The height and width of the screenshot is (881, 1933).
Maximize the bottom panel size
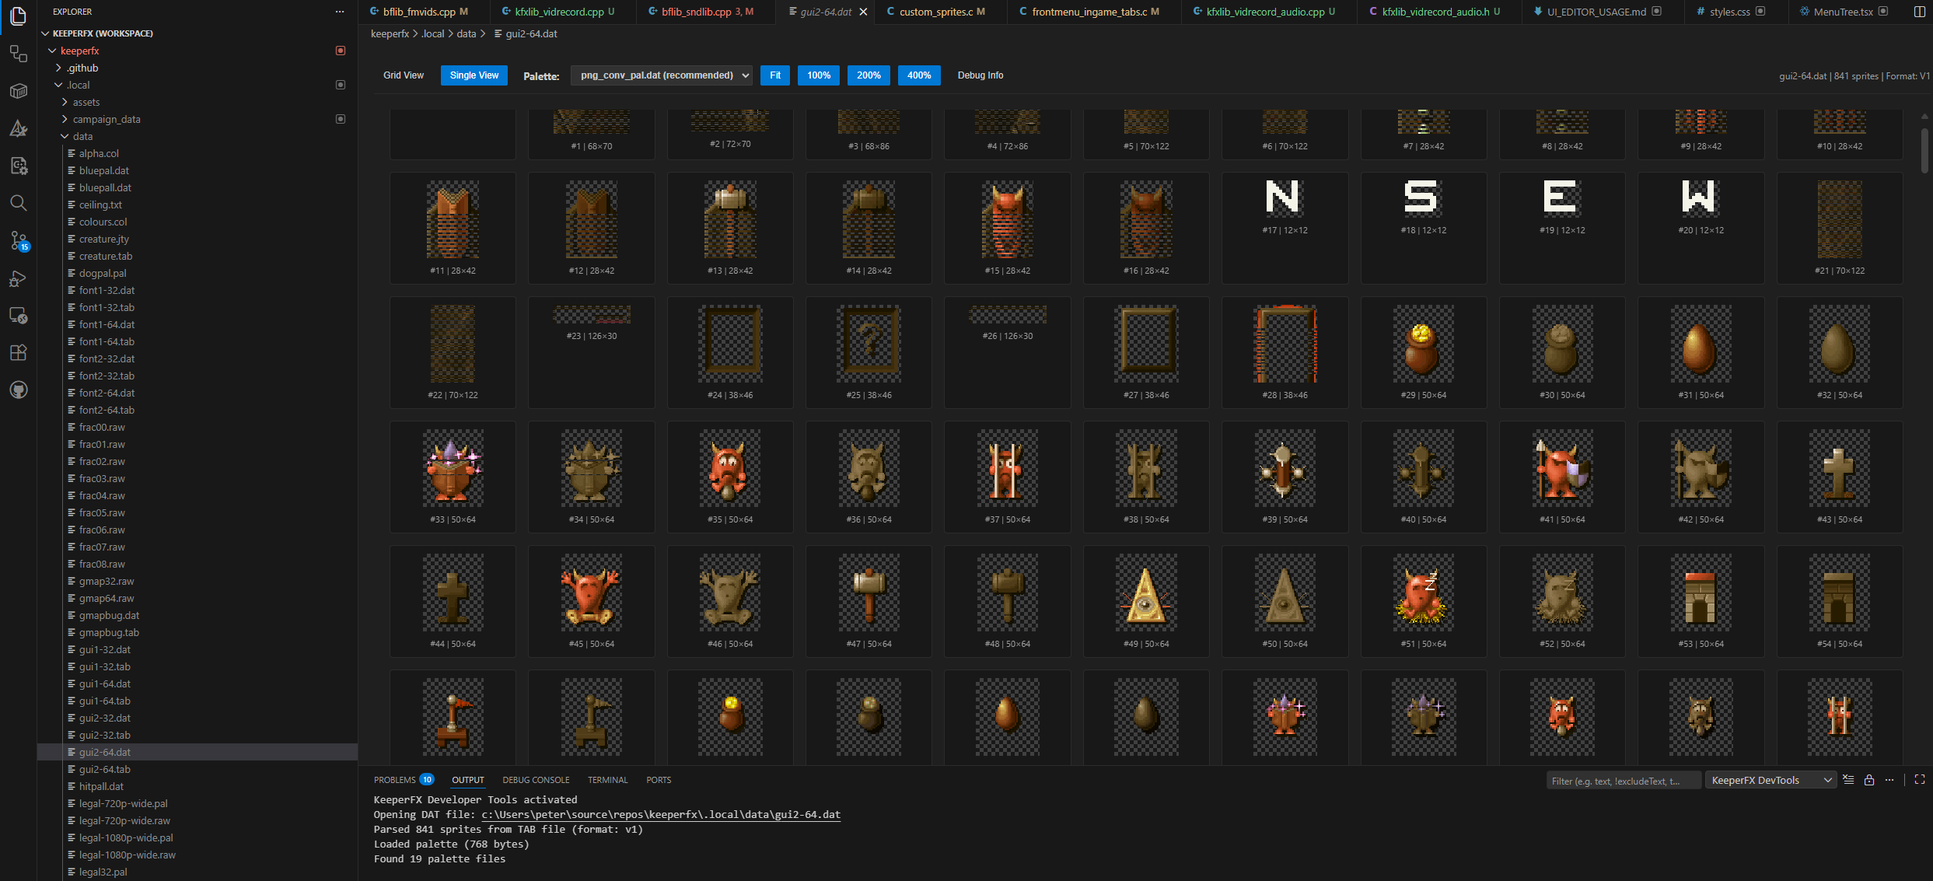tap(1920, 780)
